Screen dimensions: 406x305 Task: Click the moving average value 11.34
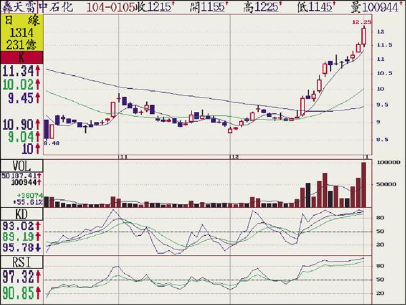[18, 70]
